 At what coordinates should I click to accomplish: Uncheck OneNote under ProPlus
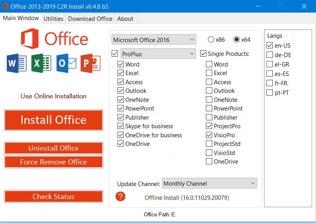[x=121, y=100]
